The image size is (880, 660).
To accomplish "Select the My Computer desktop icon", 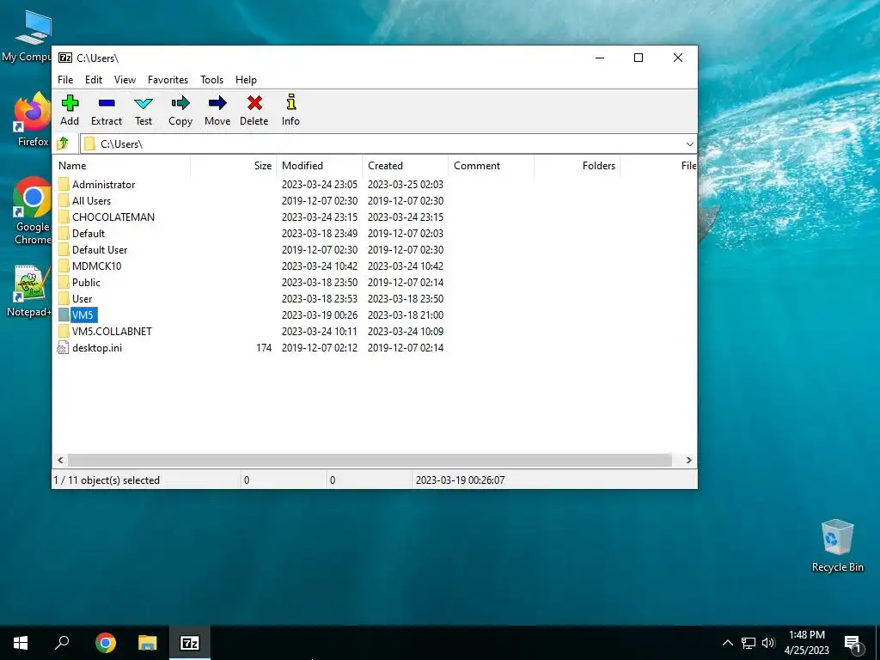I will coord(29,36).
